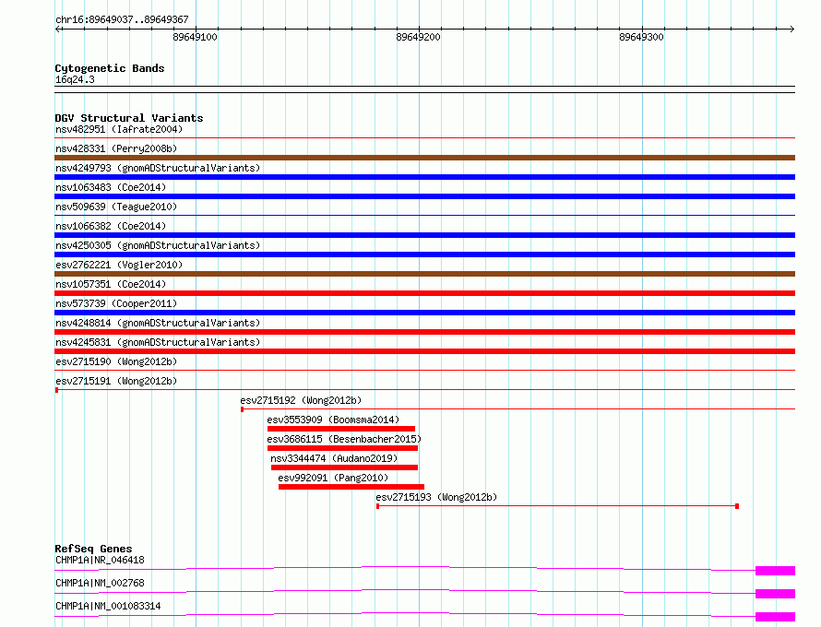The image size is (821, 627).
Task: Open variant nsv3344474 (Audano2019) label
Action: 334,458
